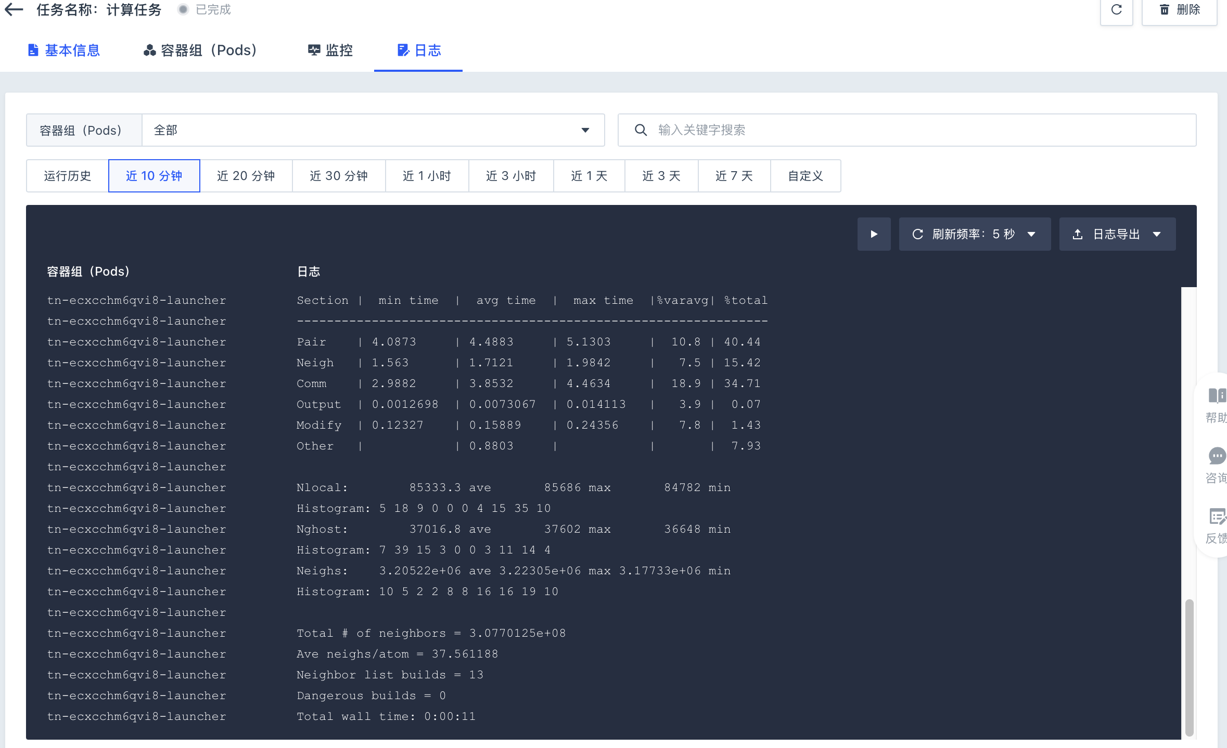The width and height of the screenshot is (1227, 748).
Task: Click the 'Nlocal:' statistics log line
Action: pos(514,487)
